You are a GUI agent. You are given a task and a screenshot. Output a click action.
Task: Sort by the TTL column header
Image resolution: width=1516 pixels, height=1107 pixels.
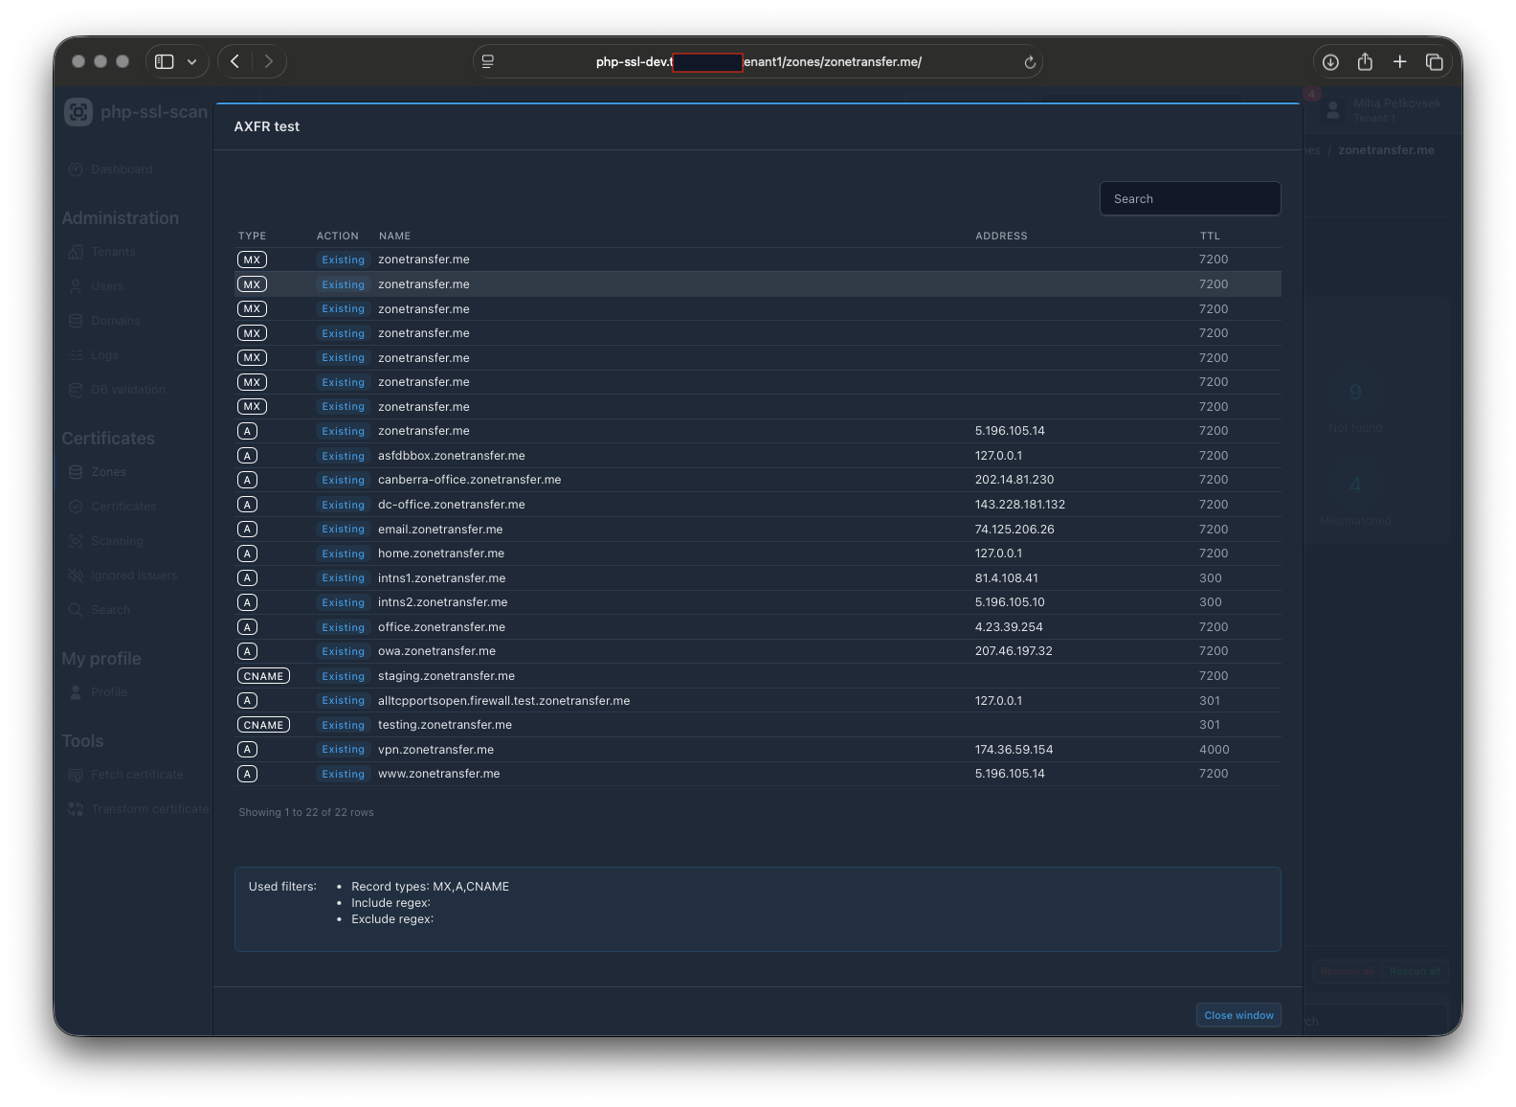1210,236
